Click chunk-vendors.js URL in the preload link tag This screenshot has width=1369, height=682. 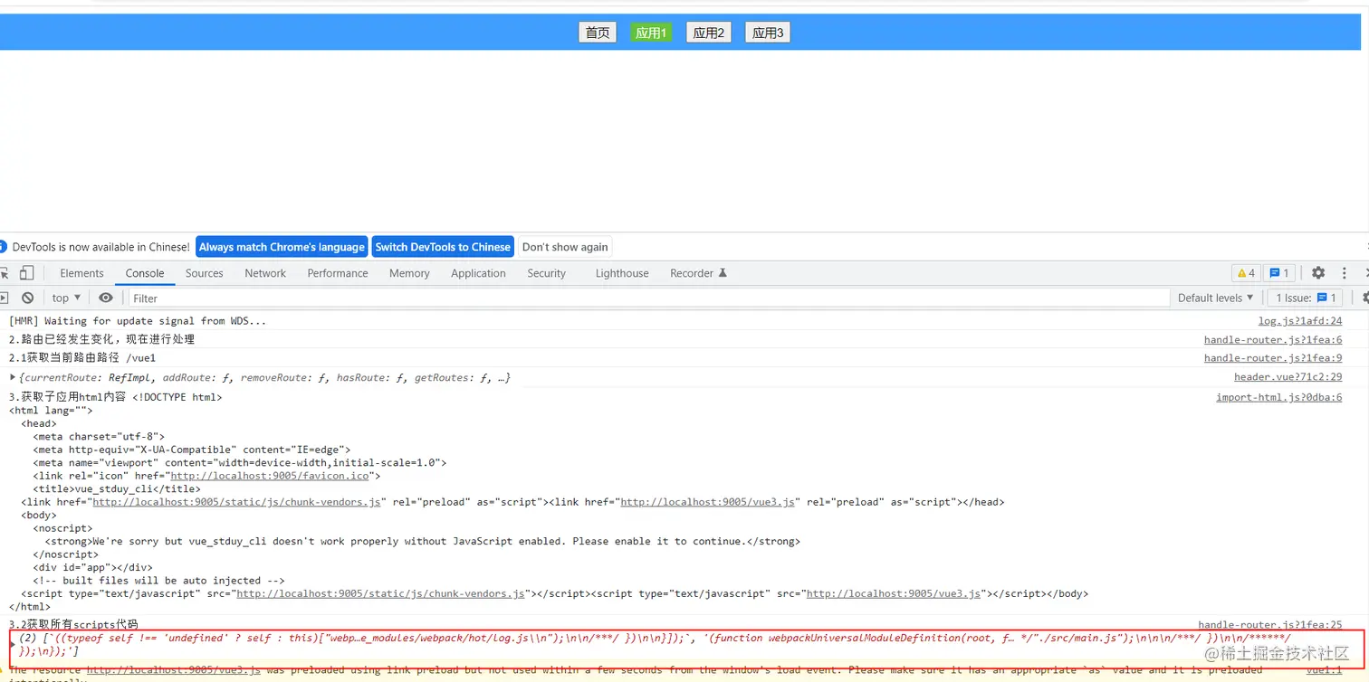(x=236, y=502)
